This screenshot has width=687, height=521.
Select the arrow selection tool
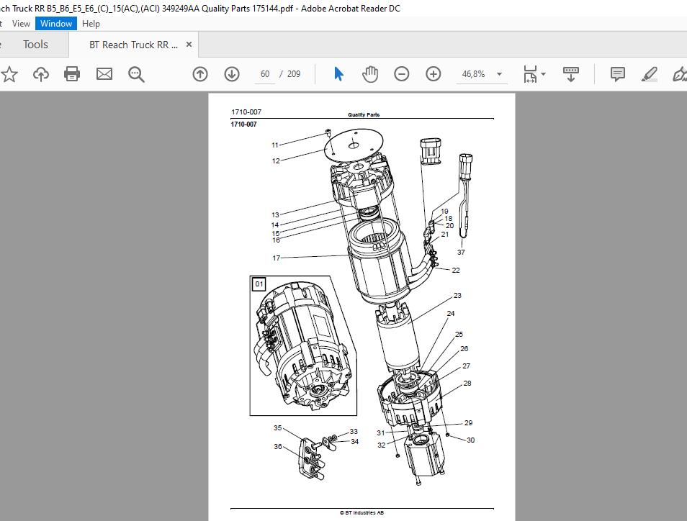[x=338, y=74]
